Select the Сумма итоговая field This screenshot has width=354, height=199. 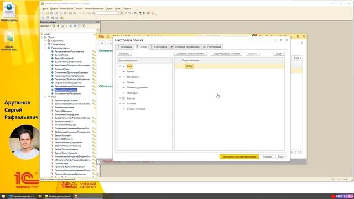coord(136,109)
